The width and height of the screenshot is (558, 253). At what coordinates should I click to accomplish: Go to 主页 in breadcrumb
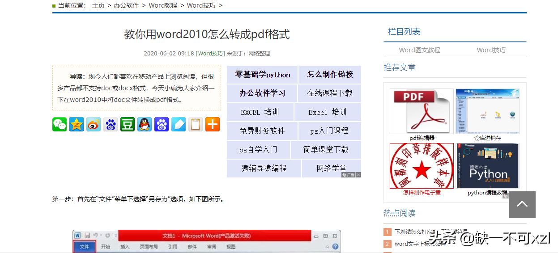pos(98,5)
